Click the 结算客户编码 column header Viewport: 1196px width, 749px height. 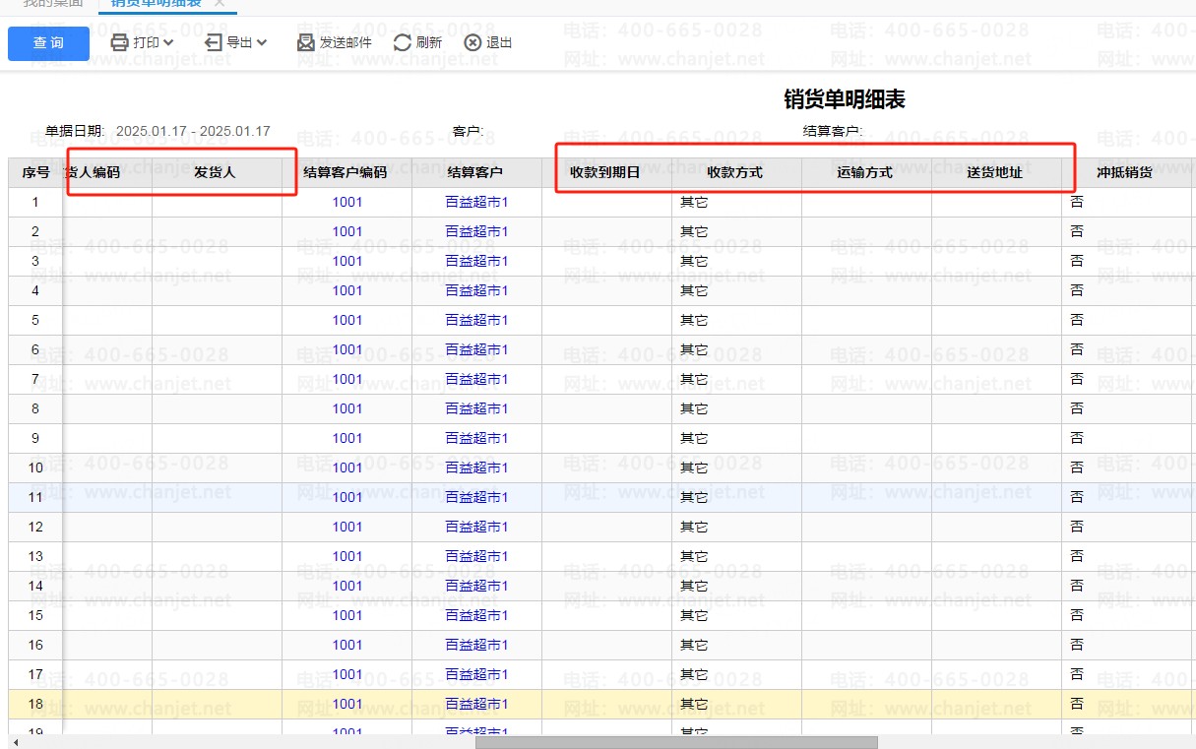[346, 172]
